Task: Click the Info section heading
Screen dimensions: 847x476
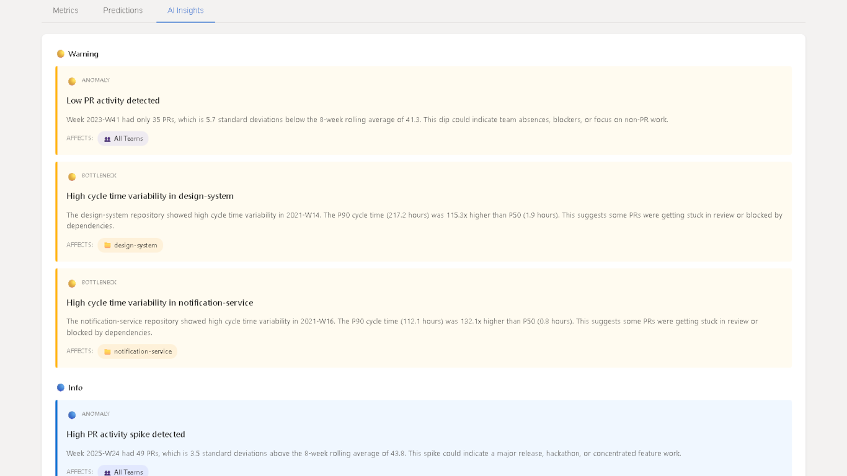Action: point(75,387)
